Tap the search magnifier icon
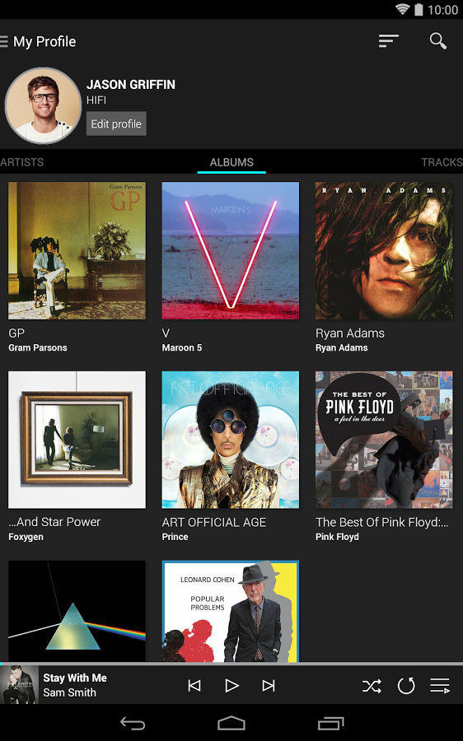463x741 pixels. (x=438, y=41)
